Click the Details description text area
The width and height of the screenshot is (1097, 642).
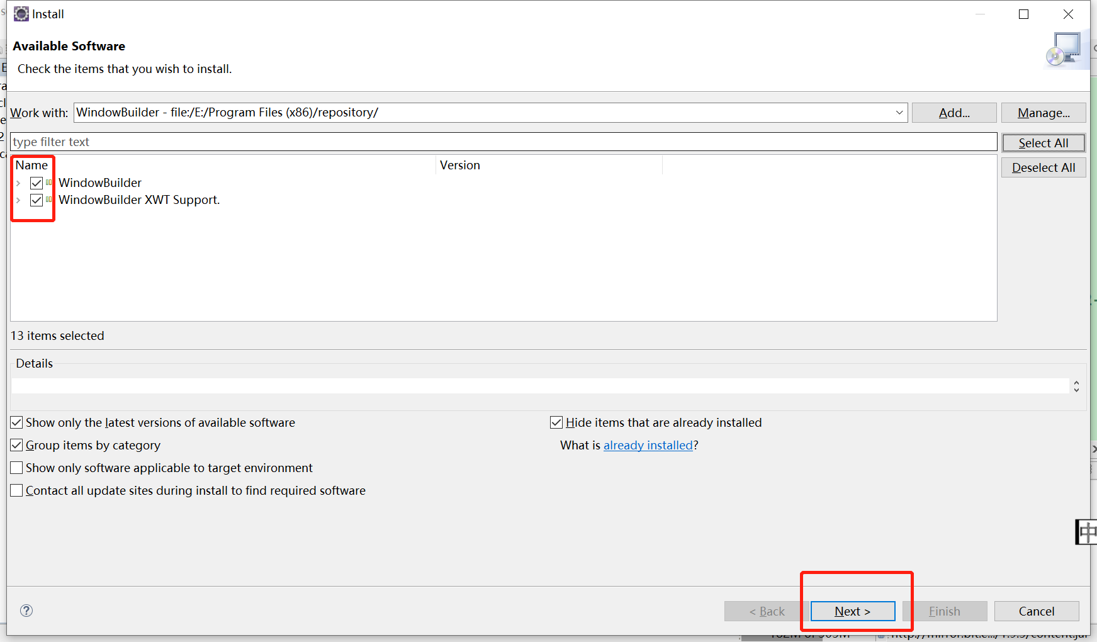(540, 386)
